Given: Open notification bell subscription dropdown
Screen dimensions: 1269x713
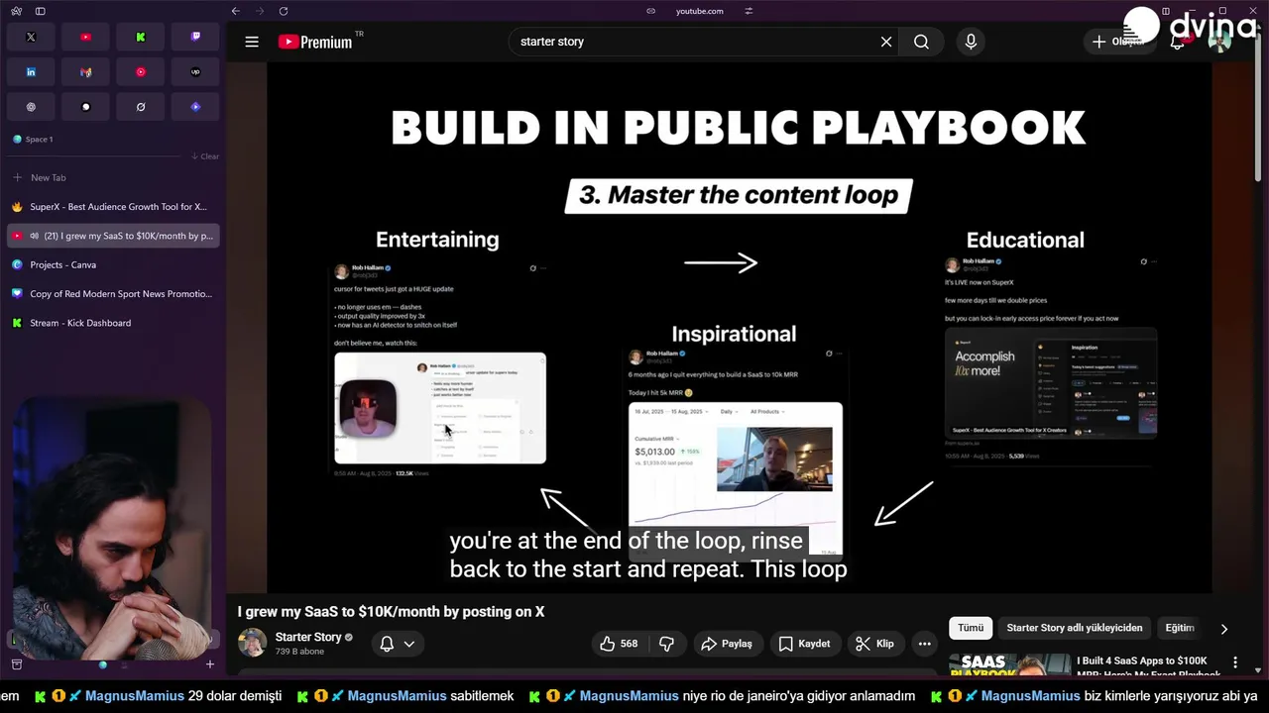Looking at the screenshot, I should tap(398, 644).
